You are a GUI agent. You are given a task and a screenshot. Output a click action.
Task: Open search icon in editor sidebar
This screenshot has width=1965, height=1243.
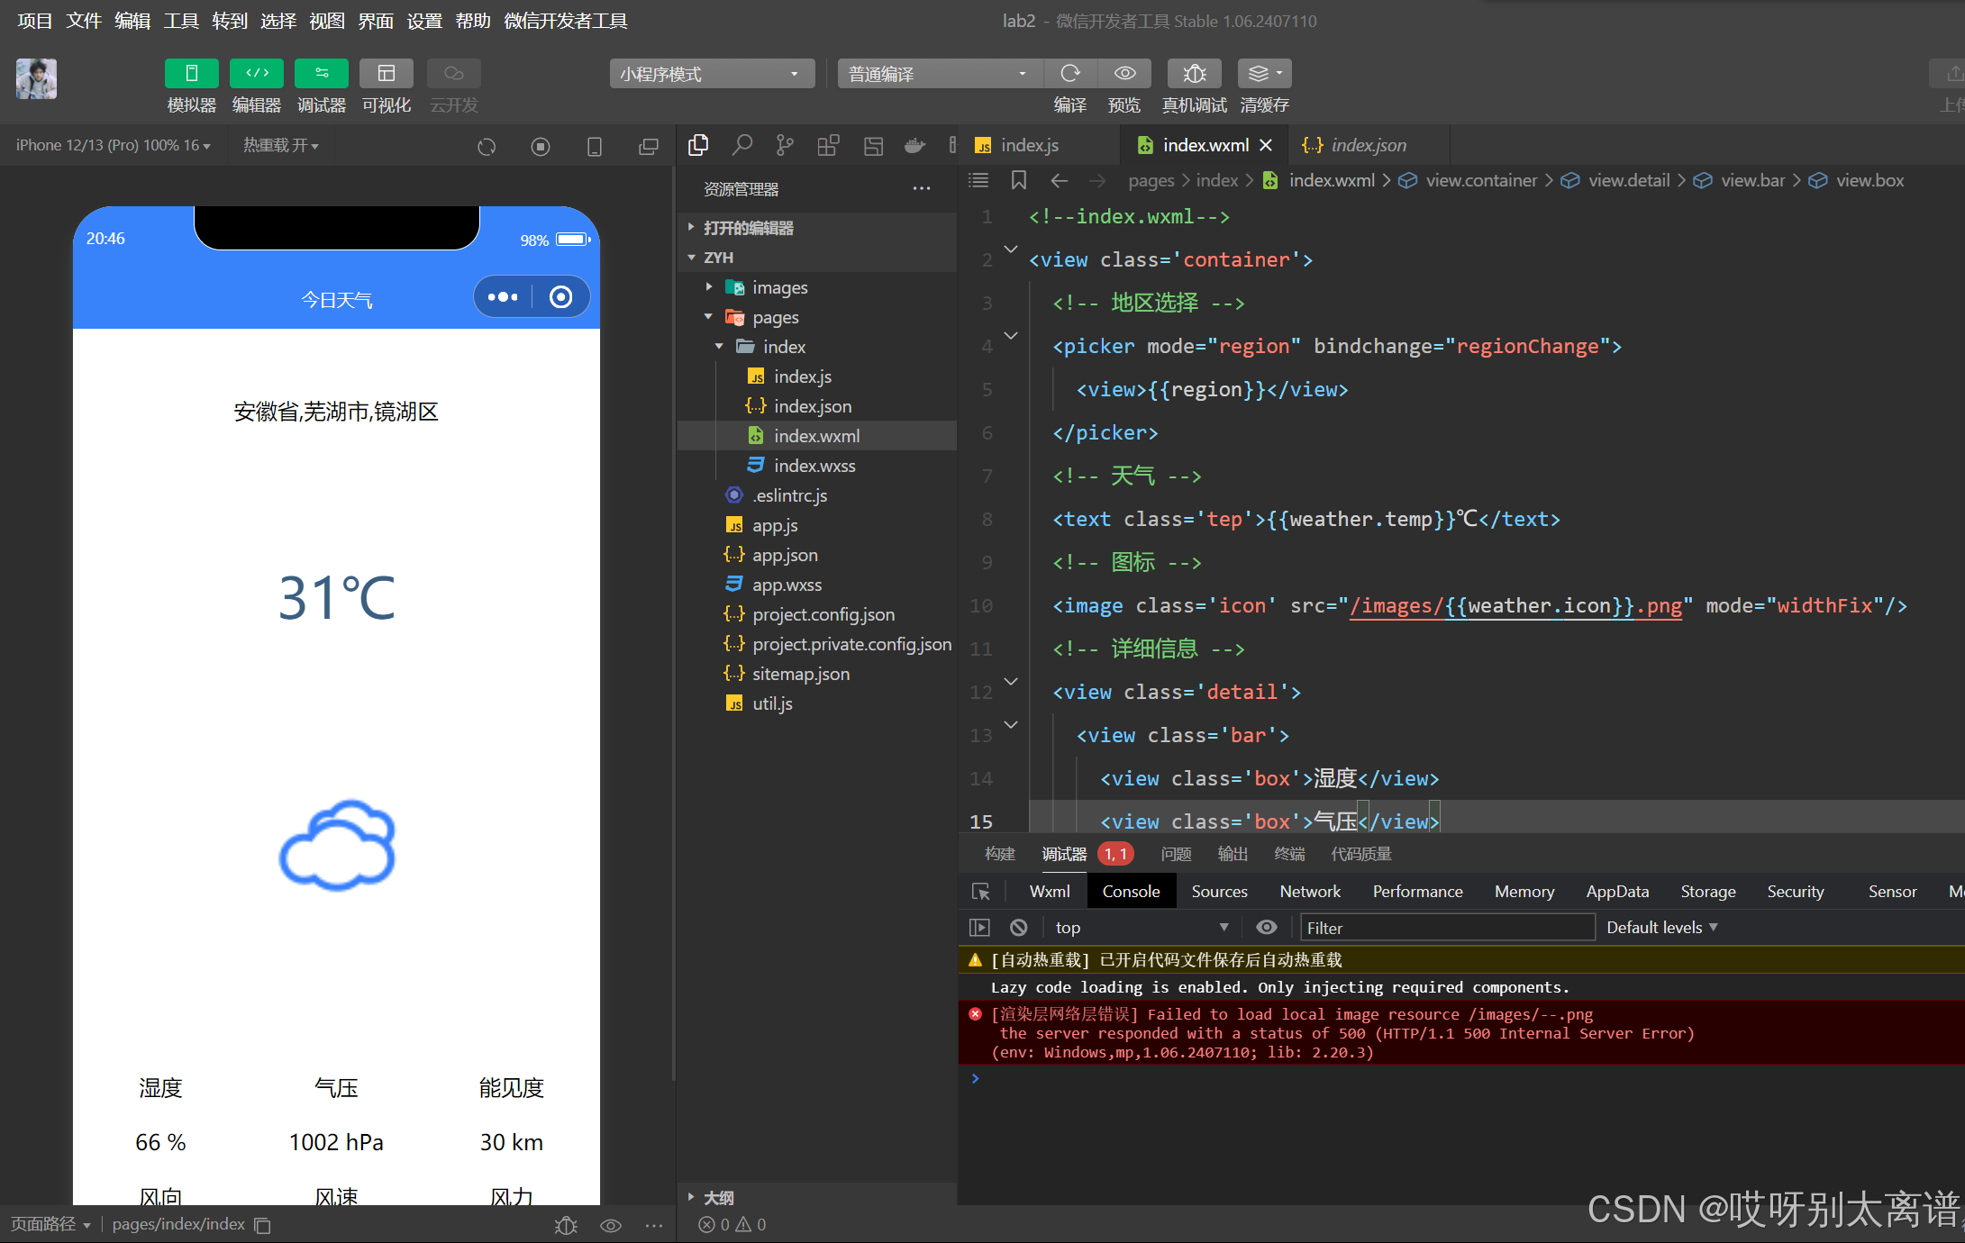[741, 145]
